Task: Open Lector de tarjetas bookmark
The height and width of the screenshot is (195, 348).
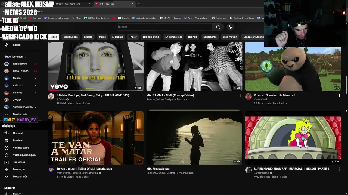Action: click(x=144, y=18)
